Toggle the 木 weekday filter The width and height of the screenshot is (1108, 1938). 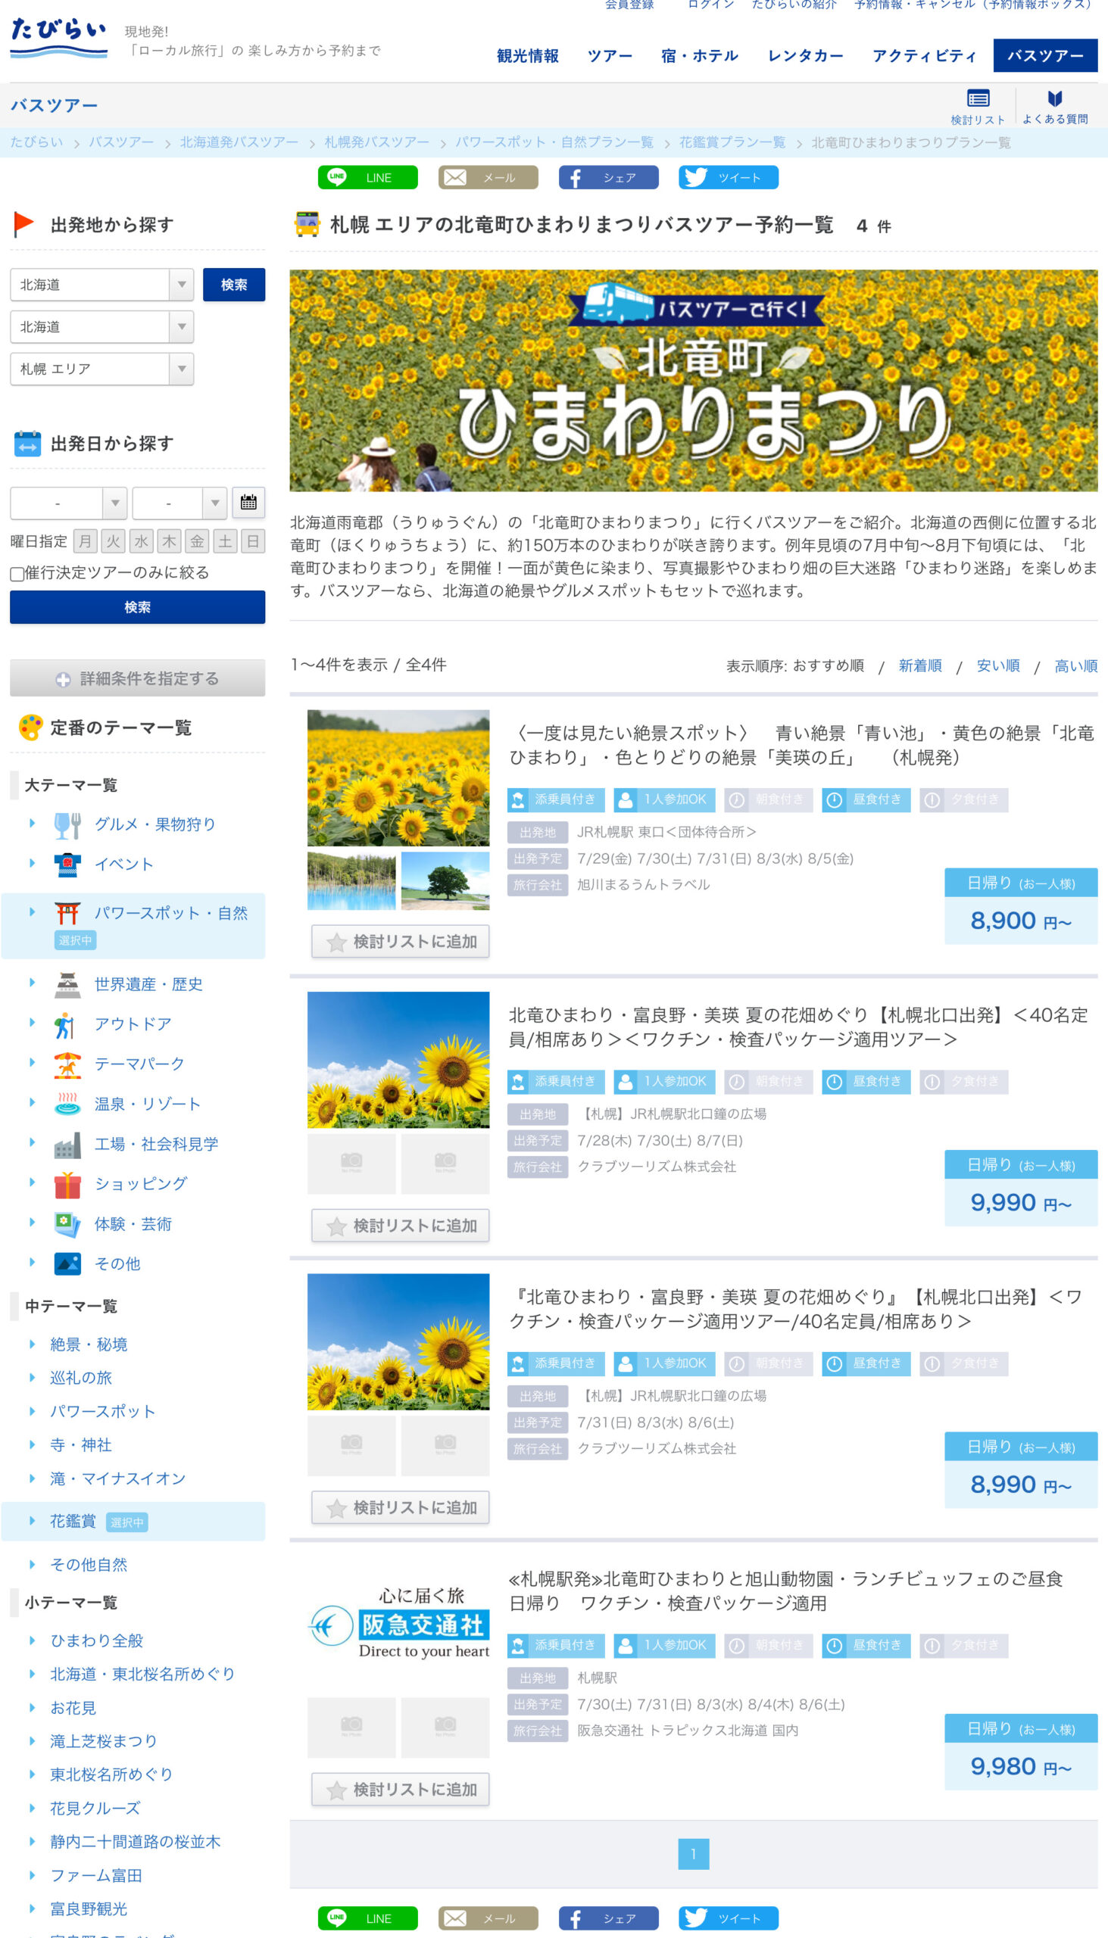point(169,541)
